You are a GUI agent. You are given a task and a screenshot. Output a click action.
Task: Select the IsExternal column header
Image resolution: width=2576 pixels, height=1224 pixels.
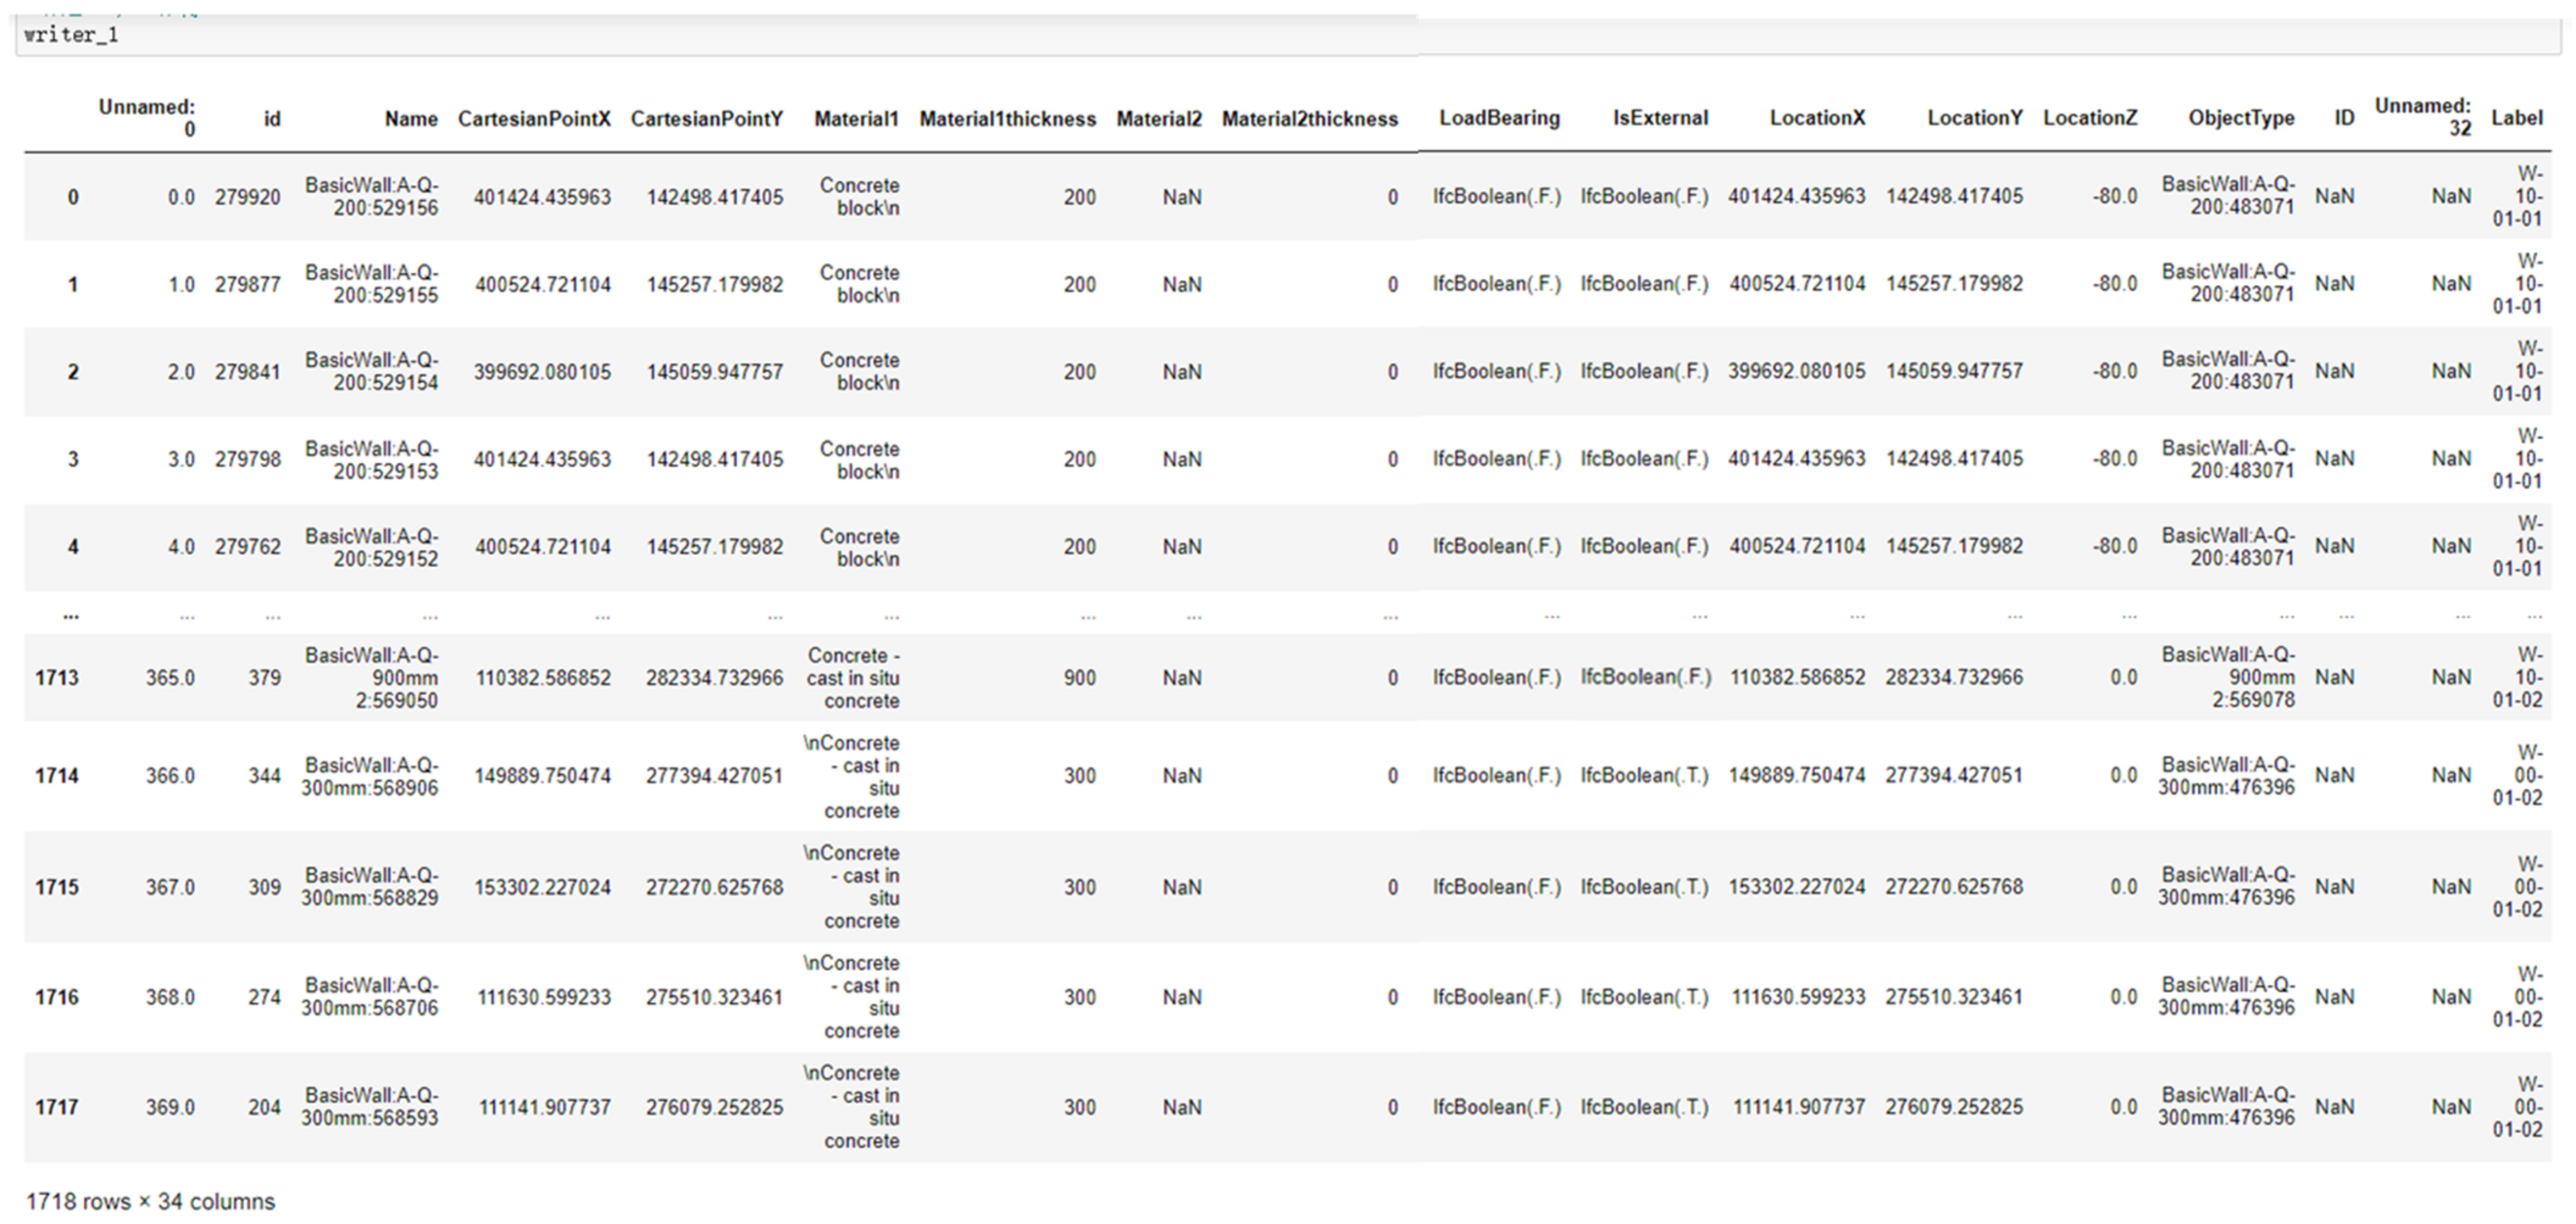[x=1659, y=118]
